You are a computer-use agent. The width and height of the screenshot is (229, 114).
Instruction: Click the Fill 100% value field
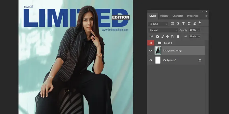193,36
